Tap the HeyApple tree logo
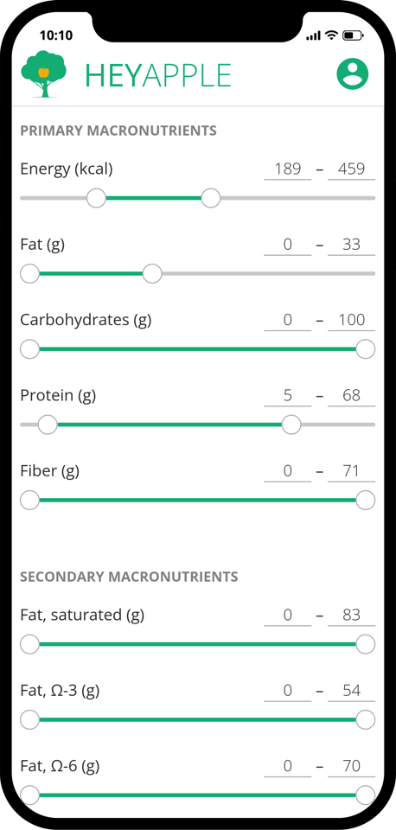The image size is (396, 830). (44, 74)
